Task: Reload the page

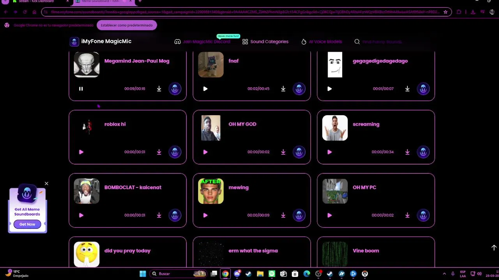Action: [x=25, y=12]
